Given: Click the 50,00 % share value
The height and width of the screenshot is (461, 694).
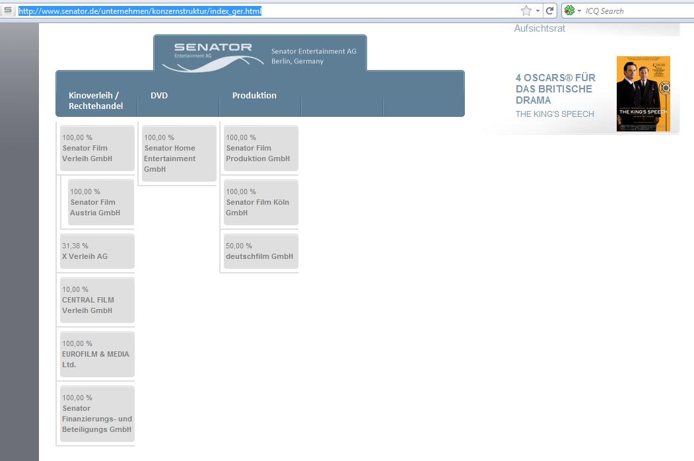Looking at the screenshot, I should tap(239, 246).
